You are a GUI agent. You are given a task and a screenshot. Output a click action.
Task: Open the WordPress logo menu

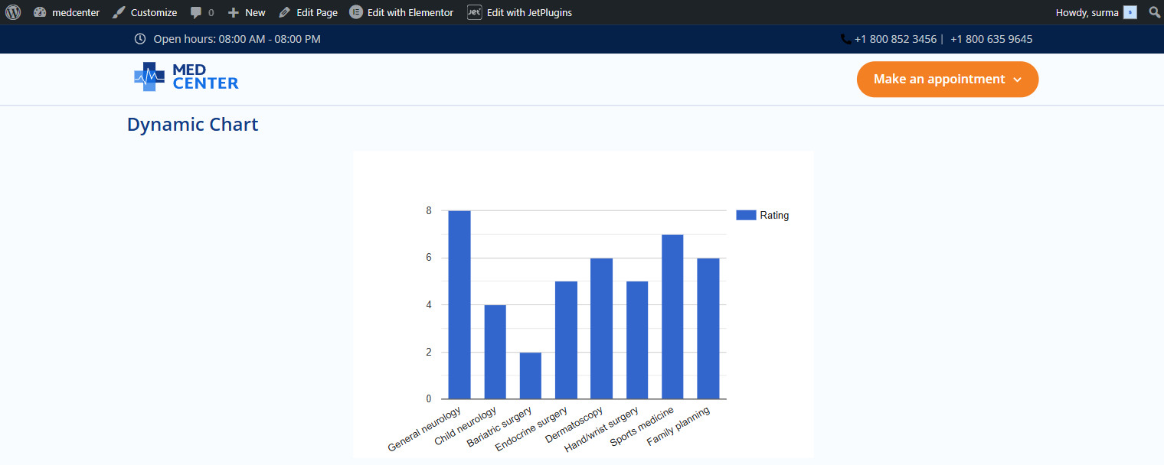pos(13,12)
